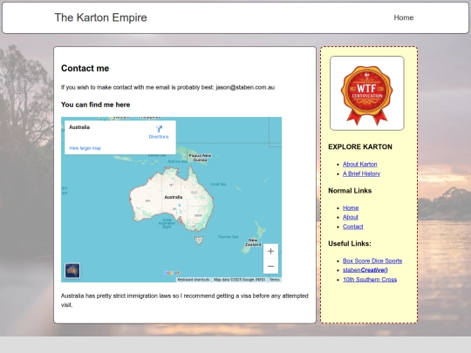Image resolution: width=471 pixels, height=353 pixels.
Task: Click the Australia title in the map info card
Action: click(x=79, y=127)
